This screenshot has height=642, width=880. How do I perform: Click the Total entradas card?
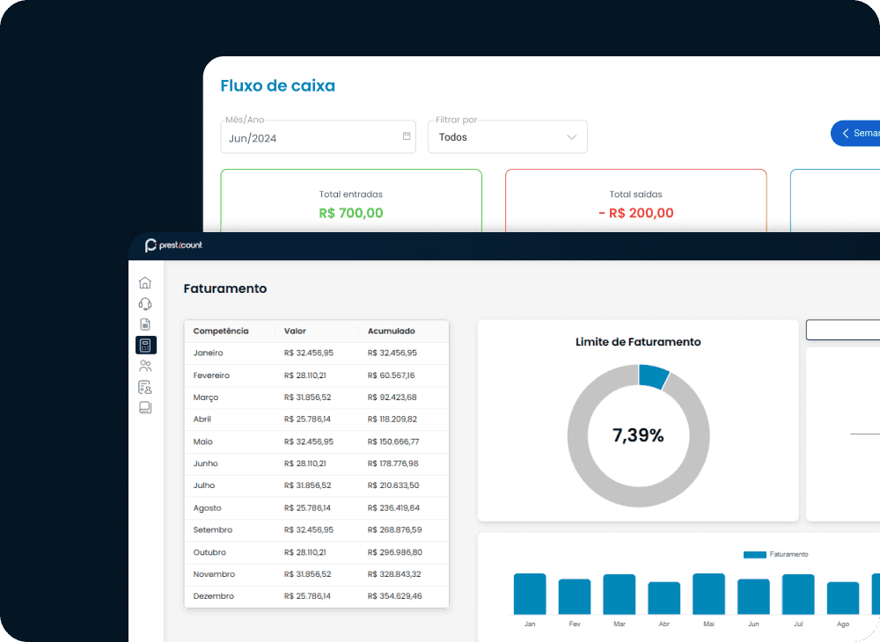(350, 202)
